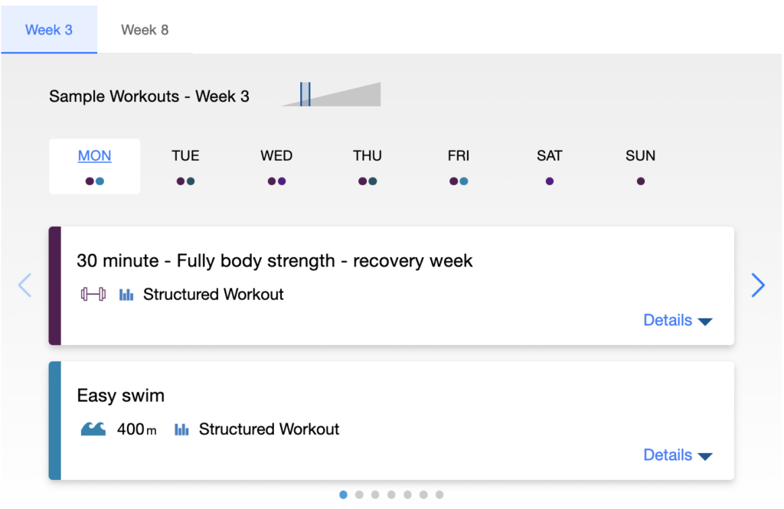
Task: Jump to the last carousel pagination dot
Action: coord(439,494)
